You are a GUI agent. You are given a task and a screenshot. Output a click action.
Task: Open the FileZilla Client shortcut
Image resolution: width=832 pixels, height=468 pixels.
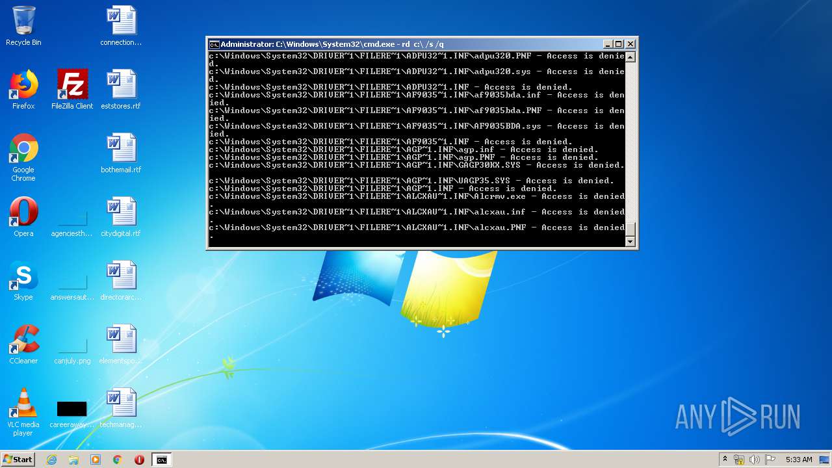[72, 90]
